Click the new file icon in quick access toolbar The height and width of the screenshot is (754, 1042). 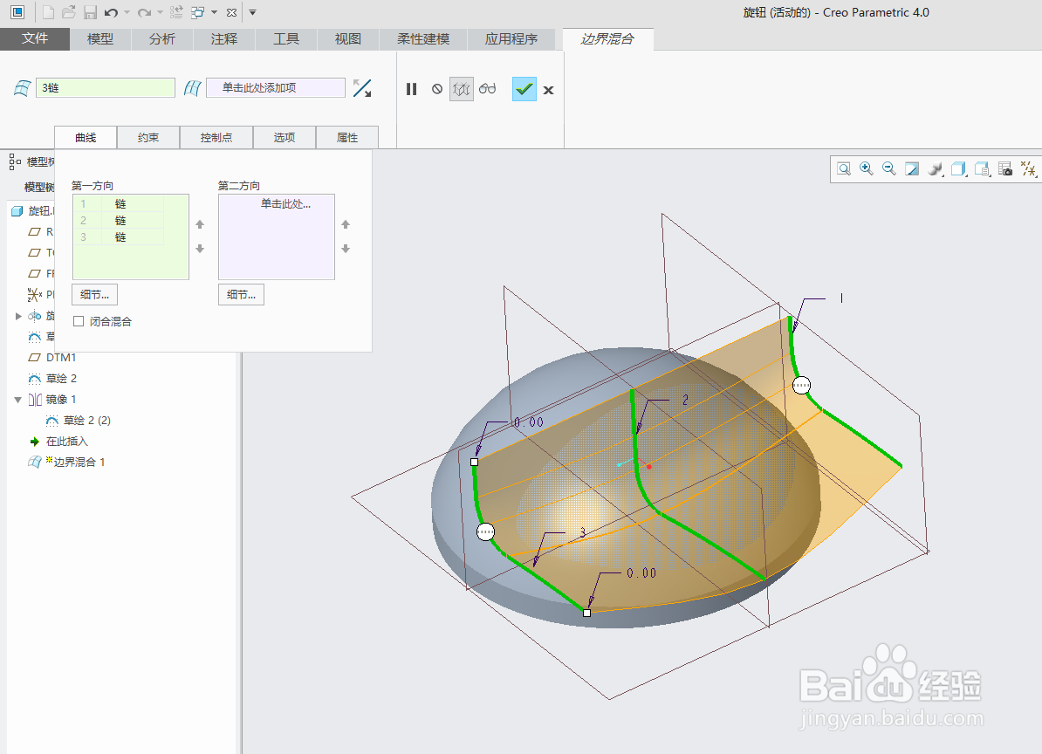tap(48, 12)
